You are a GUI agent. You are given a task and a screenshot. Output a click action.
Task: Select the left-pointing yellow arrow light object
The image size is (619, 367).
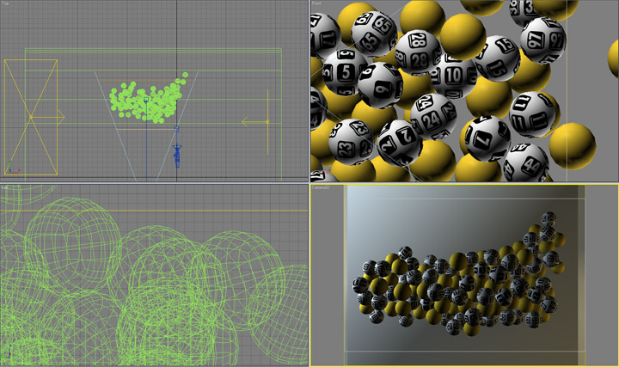point(254,122)
